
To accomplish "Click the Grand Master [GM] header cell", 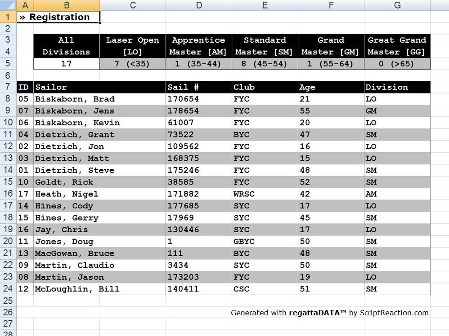I will 331,46.
